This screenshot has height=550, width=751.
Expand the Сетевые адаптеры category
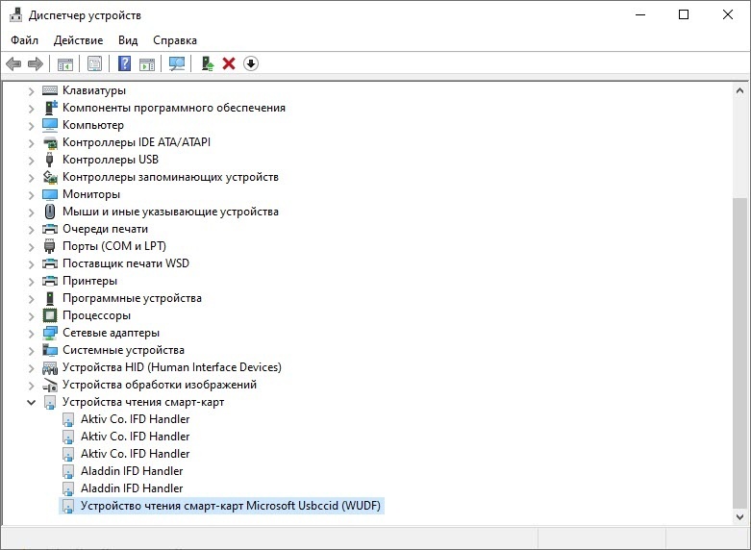coord(31,333)
